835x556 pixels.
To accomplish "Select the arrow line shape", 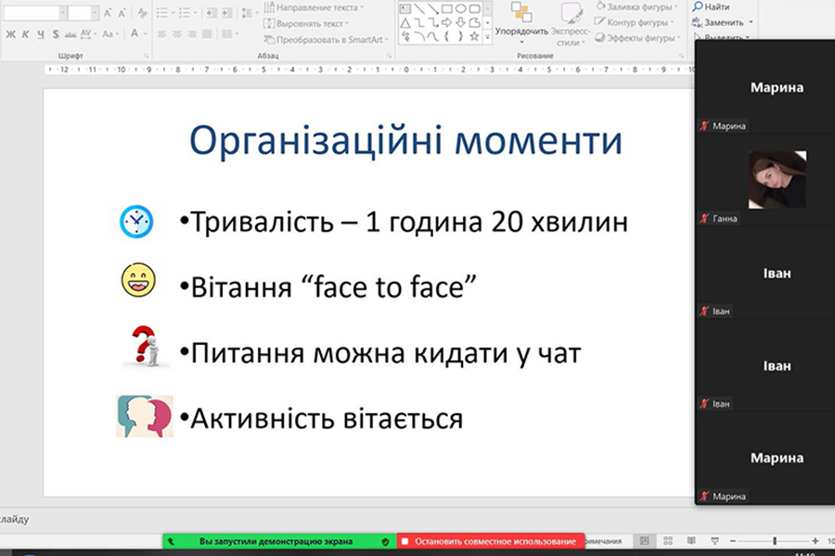I will [433, 9].
